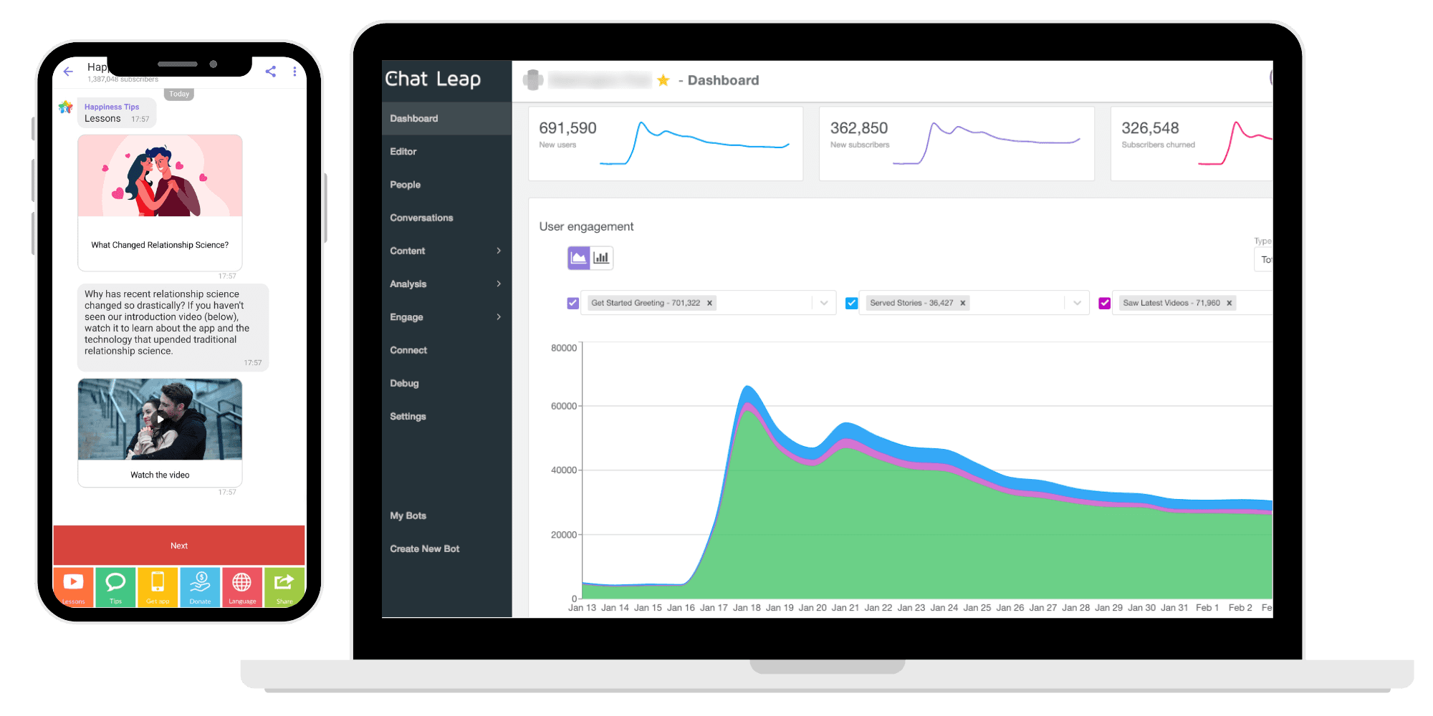The image size is (1433, 716).
Task: Open the Type dropdown
Action: [1264, 259]
